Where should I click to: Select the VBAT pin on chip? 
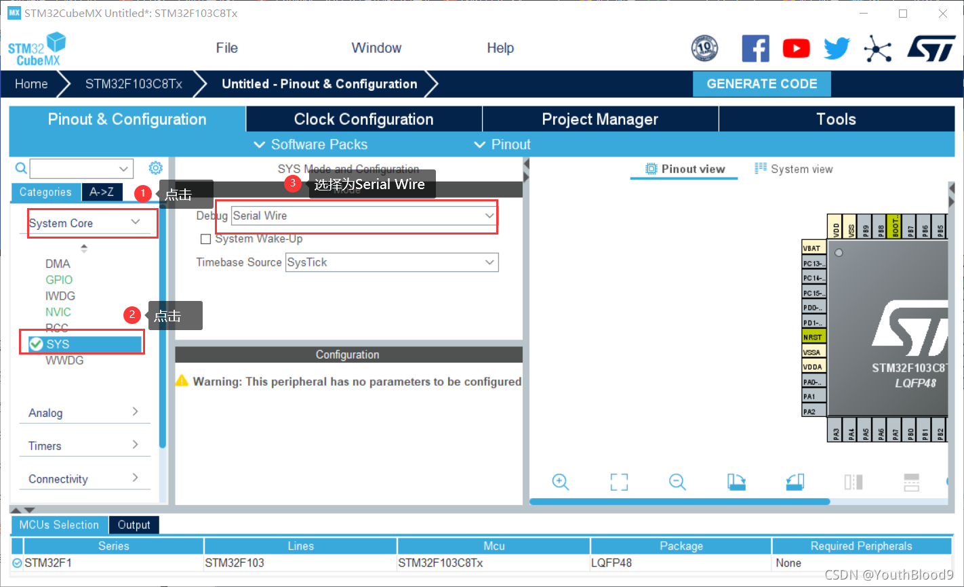coord(814,248)
